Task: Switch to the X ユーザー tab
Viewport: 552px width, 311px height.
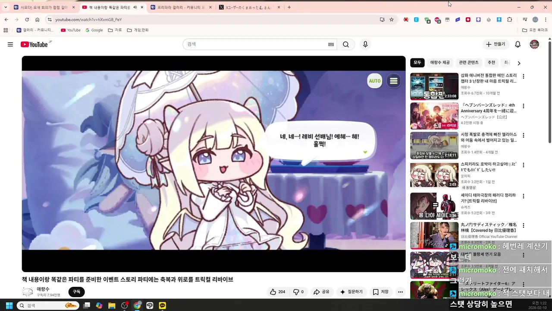Action: (x=249, y=7)
